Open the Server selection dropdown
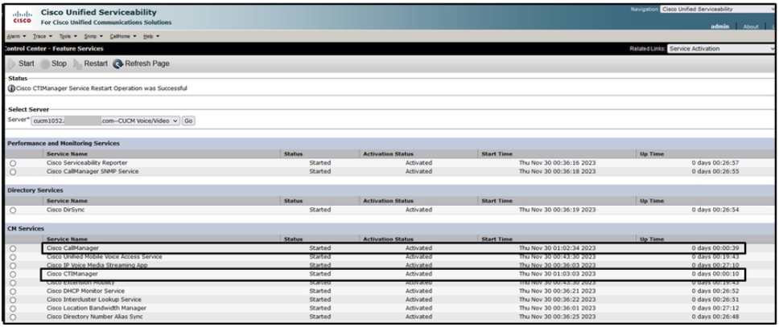The width and height of the screenshot is (779, 327). (105, 121)
